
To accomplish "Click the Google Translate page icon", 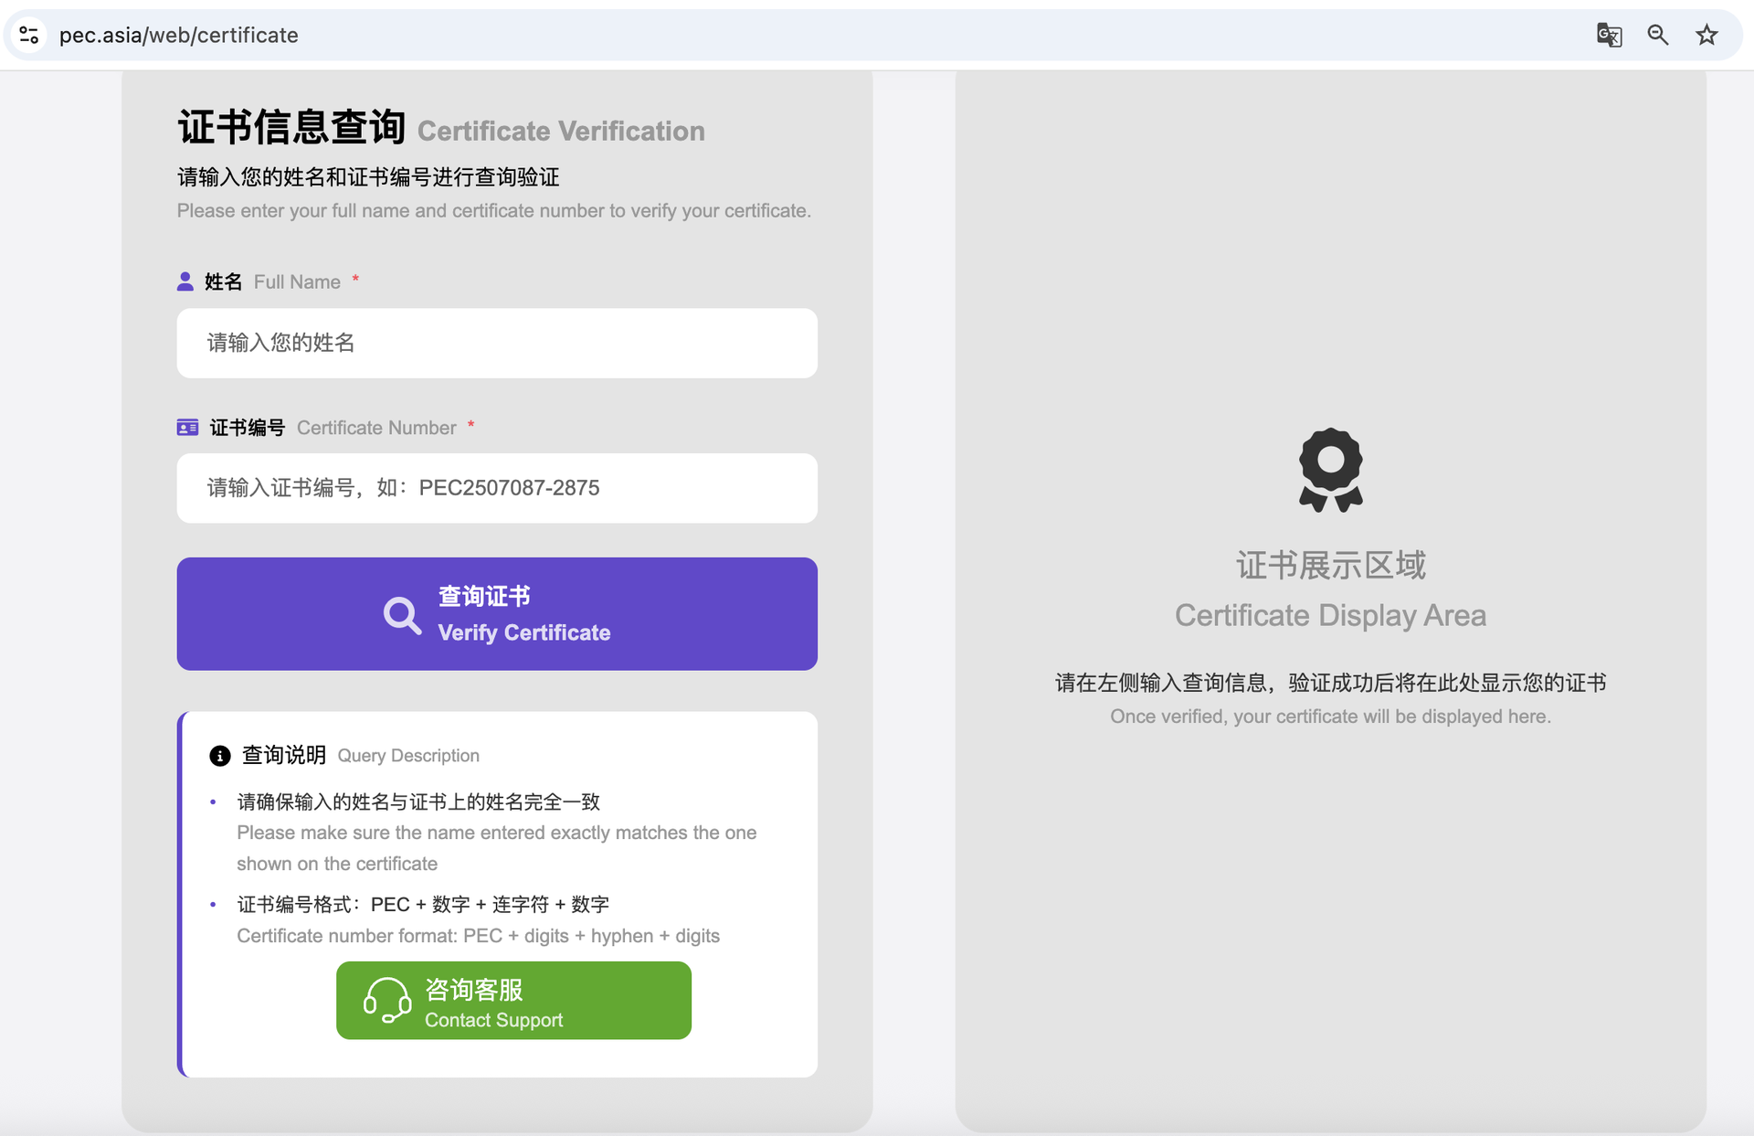I will click(1609, 35).
